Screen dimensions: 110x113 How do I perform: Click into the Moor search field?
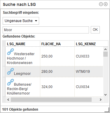(x=46, y=30)
